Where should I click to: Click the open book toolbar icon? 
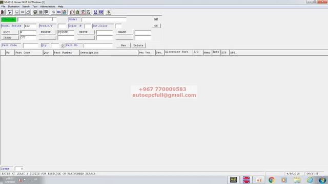(72, 12)
